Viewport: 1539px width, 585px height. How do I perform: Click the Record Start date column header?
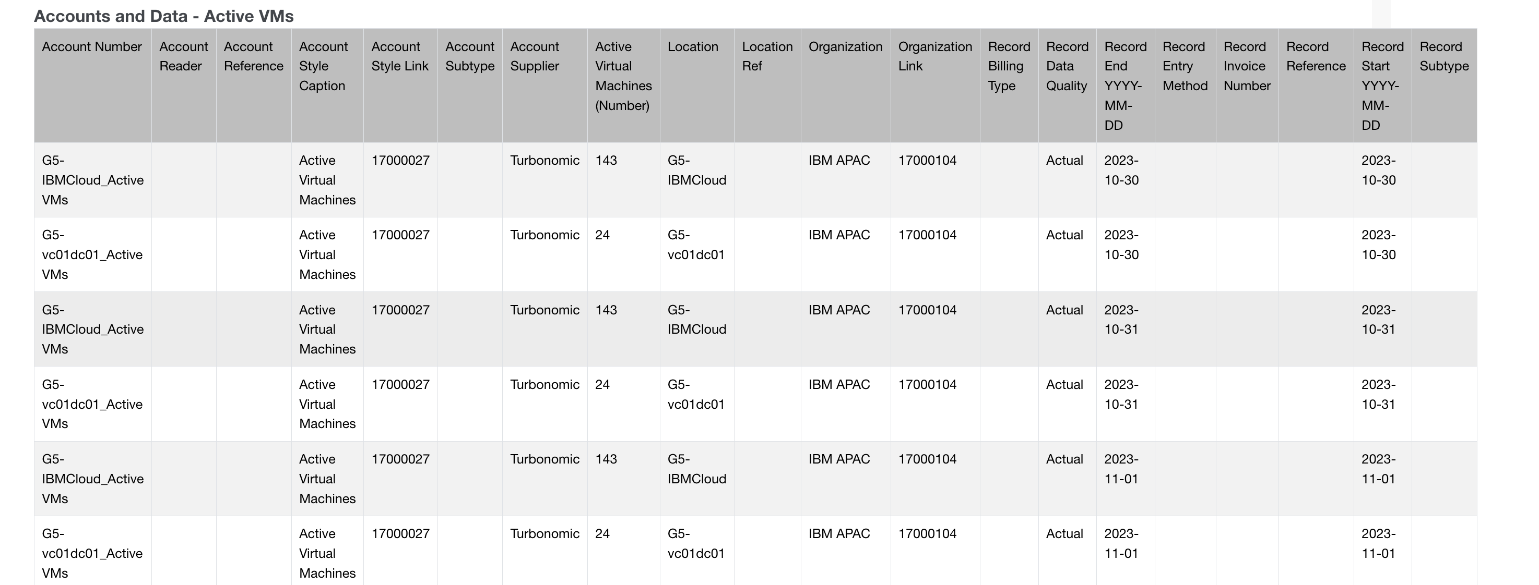(x=1381, y=86)
